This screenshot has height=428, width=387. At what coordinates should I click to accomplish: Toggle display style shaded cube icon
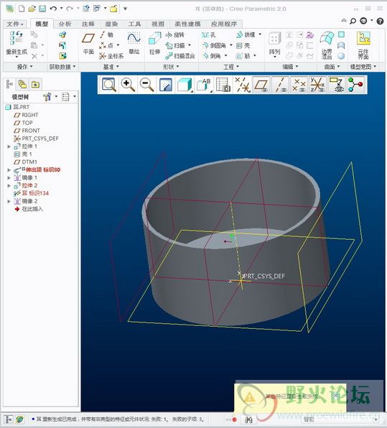185,85
